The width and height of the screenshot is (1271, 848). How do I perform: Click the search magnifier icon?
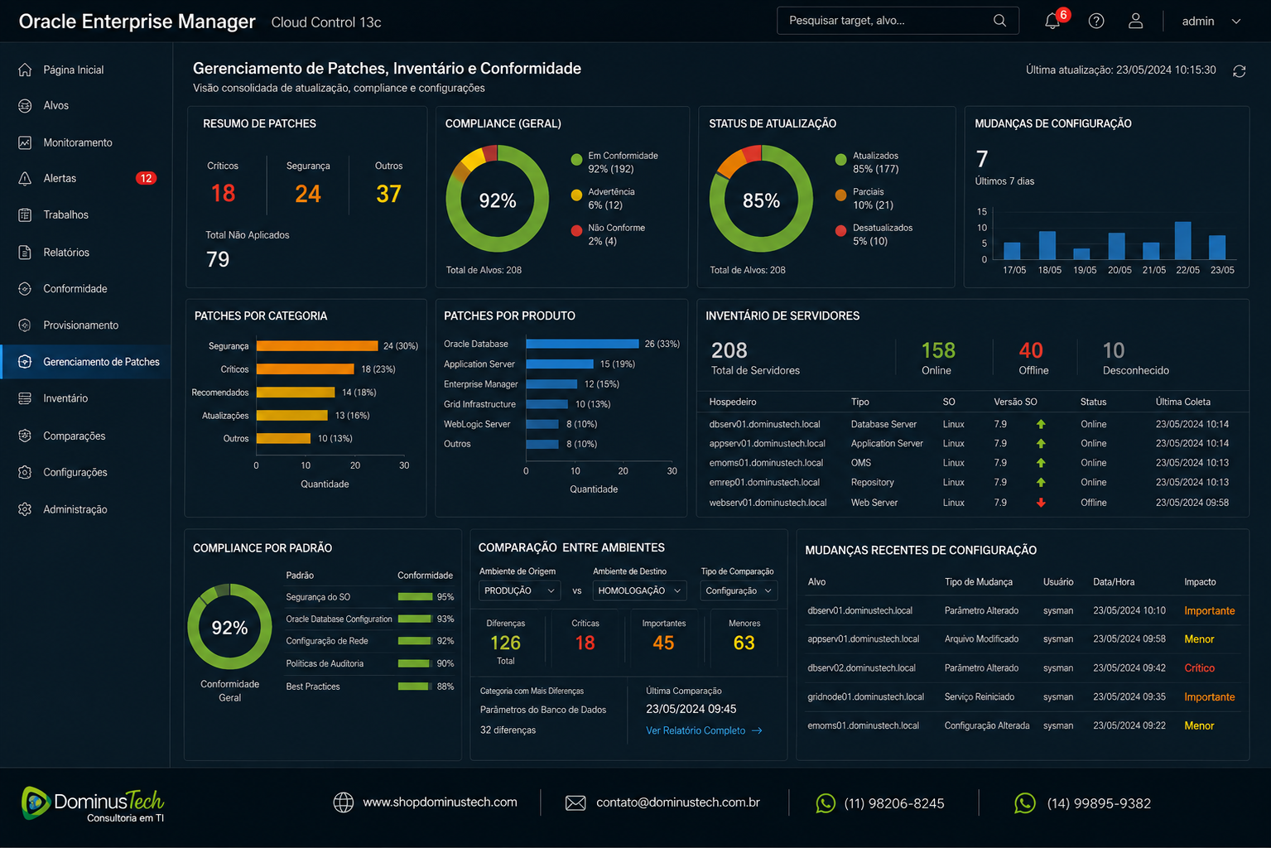[x=999, y=21]
